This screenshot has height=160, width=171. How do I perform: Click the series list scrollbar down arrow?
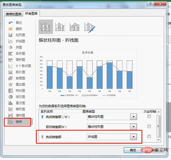coord(159,140)
